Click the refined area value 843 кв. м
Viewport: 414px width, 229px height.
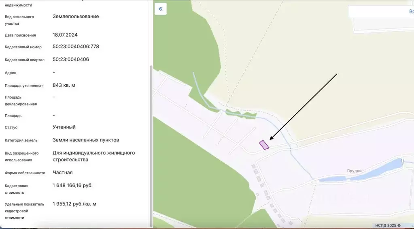(64, 86)
